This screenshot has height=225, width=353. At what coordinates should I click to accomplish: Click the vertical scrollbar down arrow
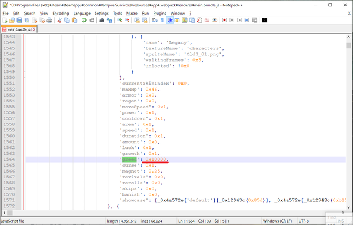tap(348, 207)
